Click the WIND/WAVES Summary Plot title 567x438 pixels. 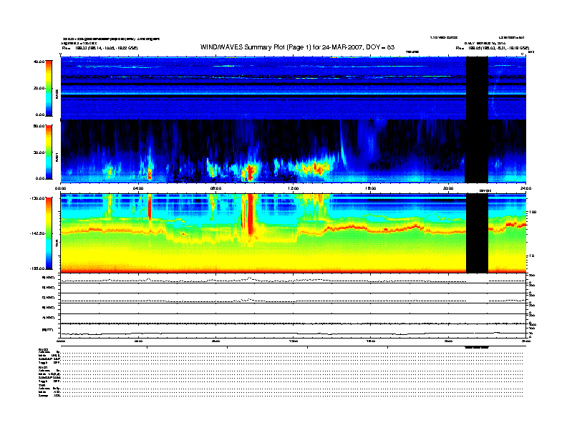[x=297, y=47]
